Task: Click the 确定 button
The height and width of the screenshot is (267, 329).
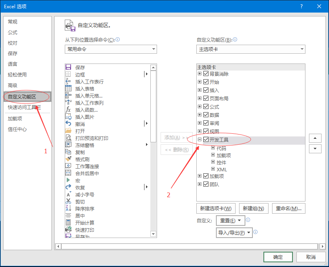Action: (278, 257)
